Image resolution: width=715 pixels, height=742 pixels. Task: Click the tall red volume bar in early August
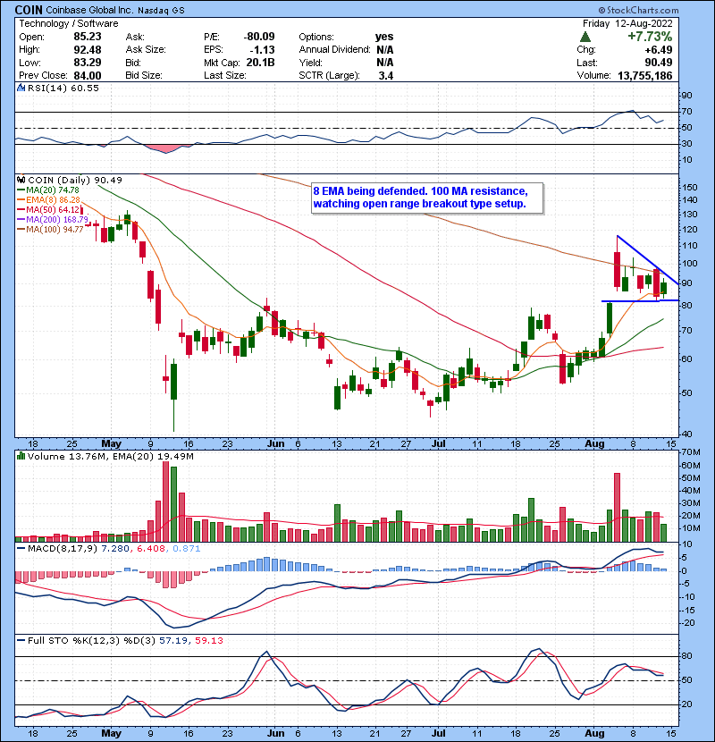tap(617, 507)
